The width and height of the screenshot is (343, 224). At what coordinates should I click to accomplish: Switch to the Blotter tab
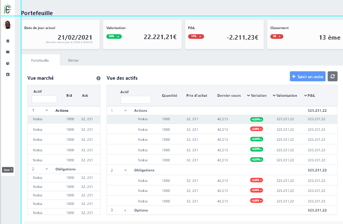pyautogui.click(x=73, y=60)
